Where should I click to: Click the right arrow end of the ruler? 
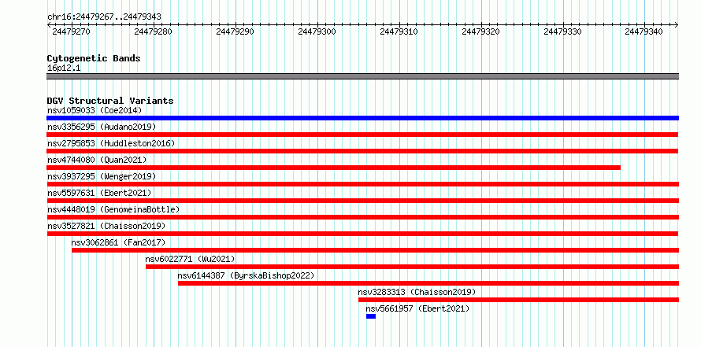coord(676,24)
